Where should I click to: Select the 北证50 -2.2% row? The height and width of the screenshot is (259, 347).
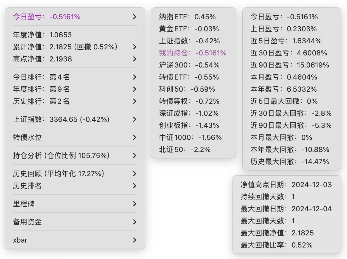click(185, 150)
